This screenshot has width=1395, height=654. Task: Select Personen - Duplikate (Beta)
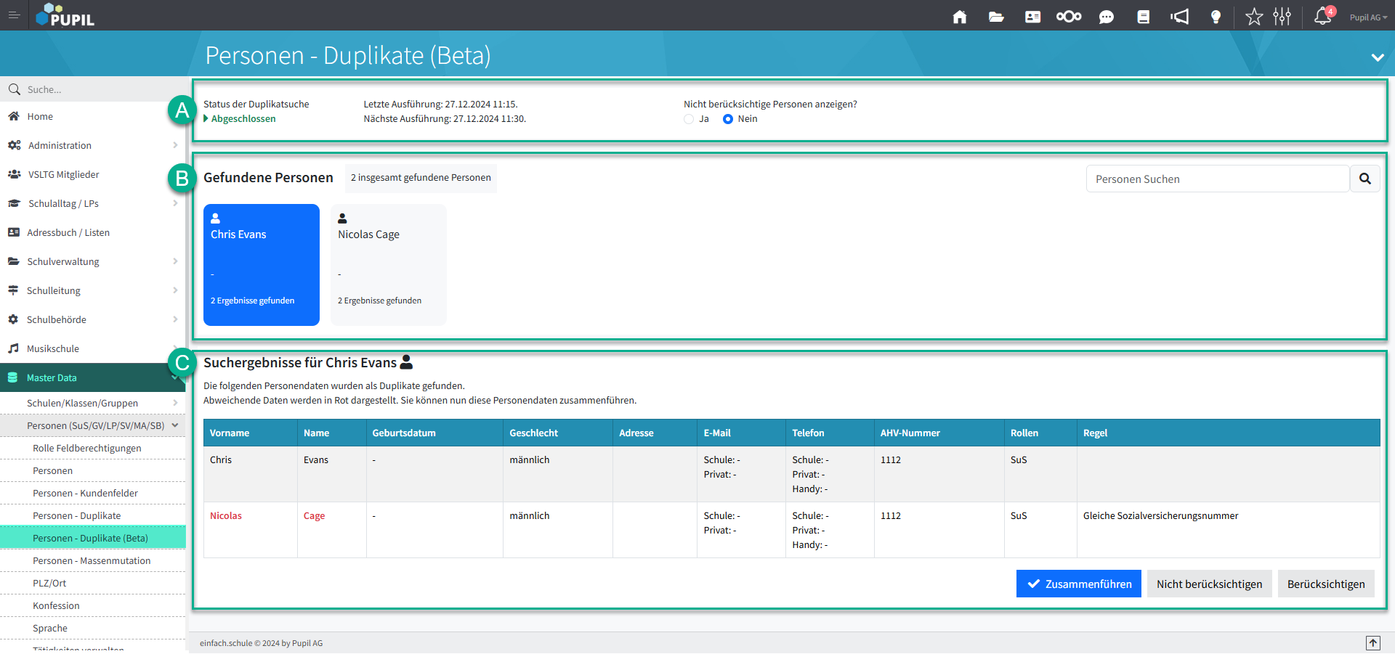tap(93, 538)
